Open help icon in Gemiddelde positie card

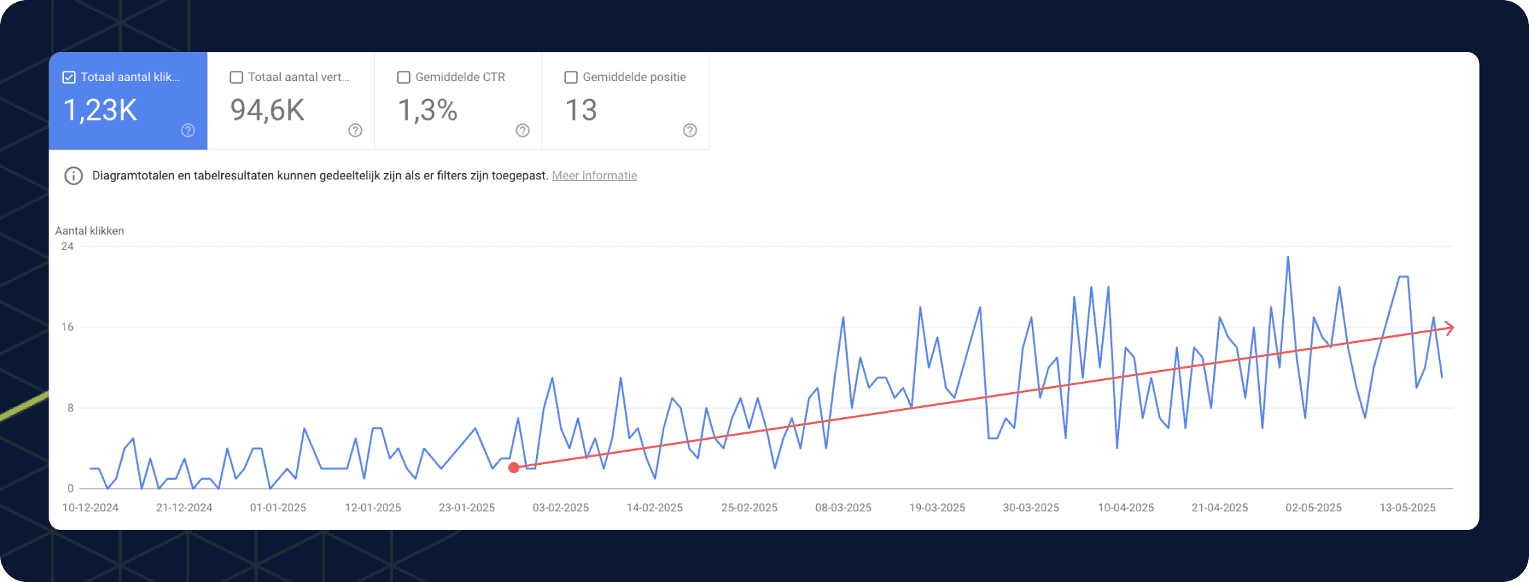click(690, 130)
